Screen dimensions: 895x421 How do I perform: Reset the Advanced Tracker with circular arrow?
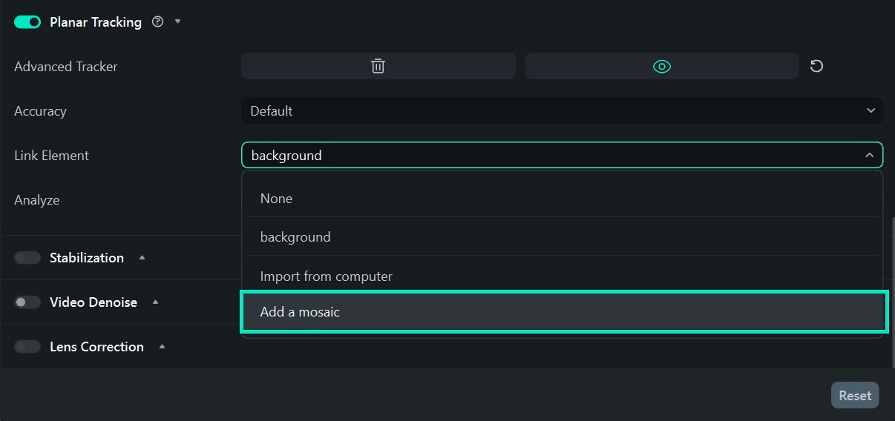pyautogui.click(x=816, y=66)
